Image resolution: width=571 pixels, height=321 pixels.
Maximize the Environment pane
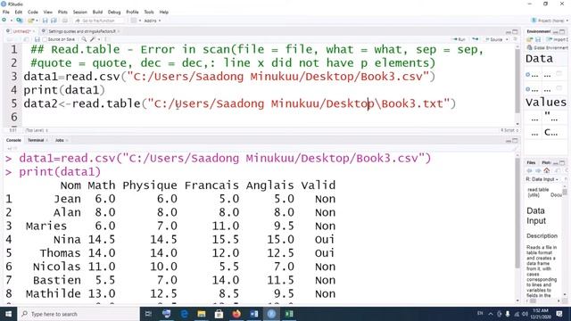coord(562,32)
